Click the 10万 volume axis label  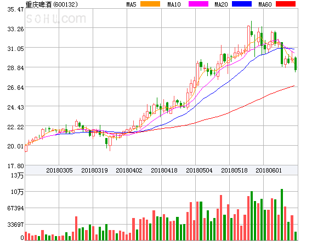[17, 192]
